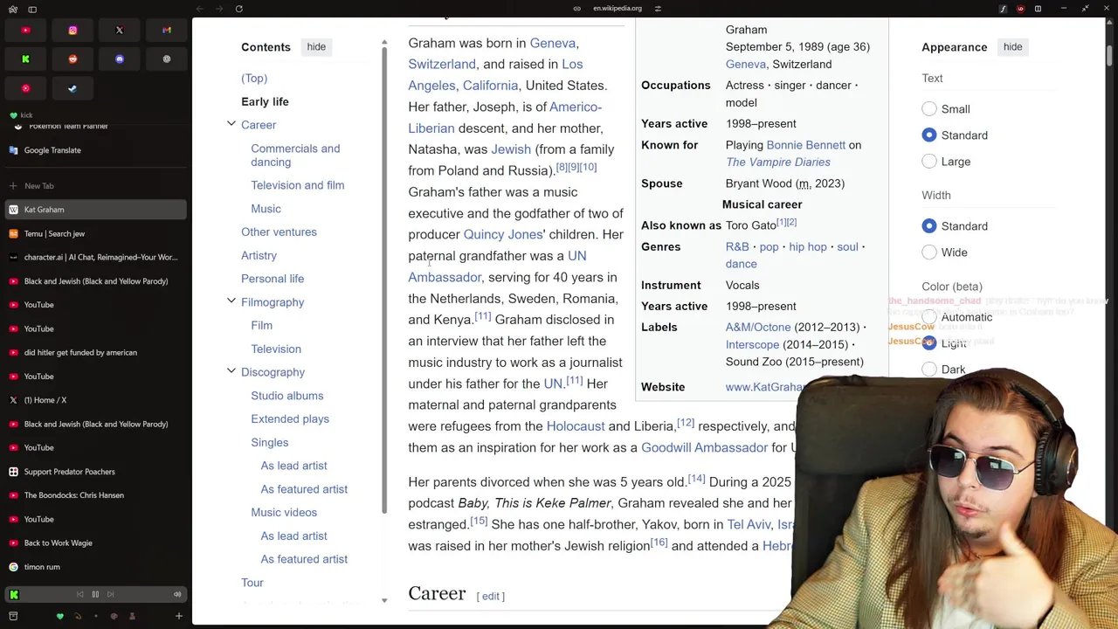Open the A&M/Octone label link
1118x629 pixels.
[757, 327]
